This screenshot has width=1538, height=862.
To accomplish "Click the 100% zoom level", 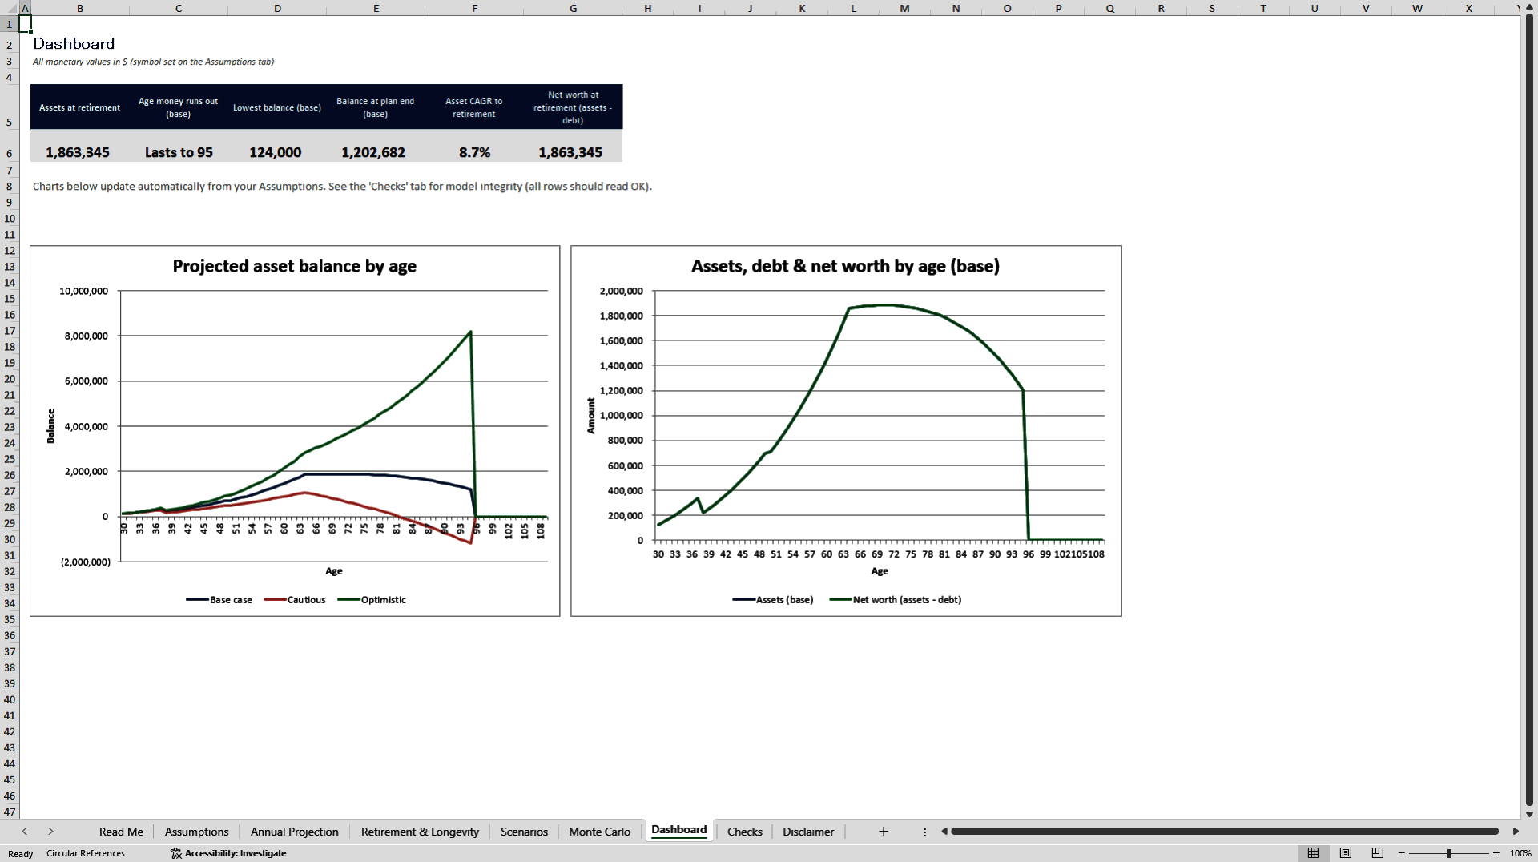I will click(1520, 853).
